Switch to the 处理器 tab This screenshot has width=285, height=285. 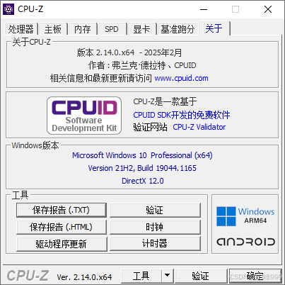[x=21, y=29]
